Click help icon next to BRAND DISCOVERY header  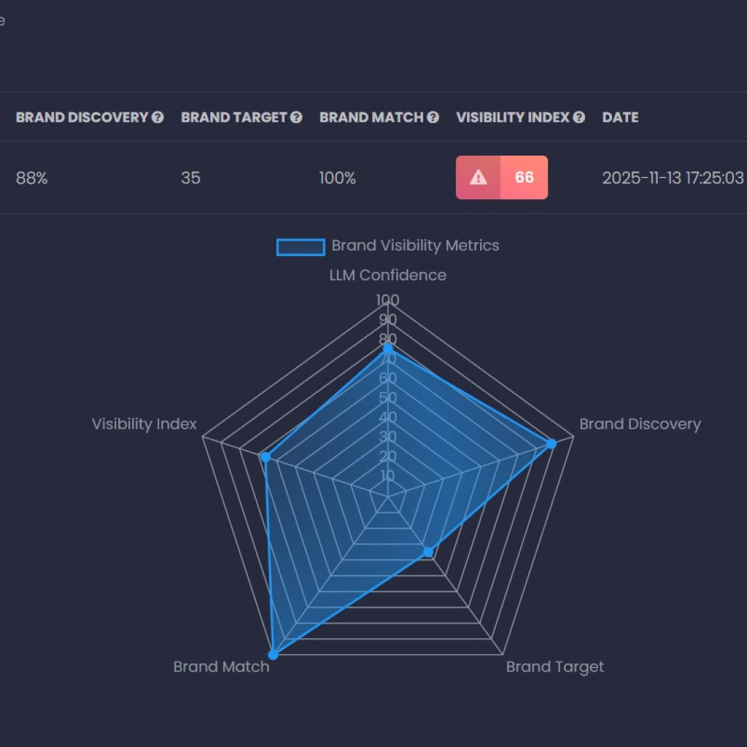158,118
